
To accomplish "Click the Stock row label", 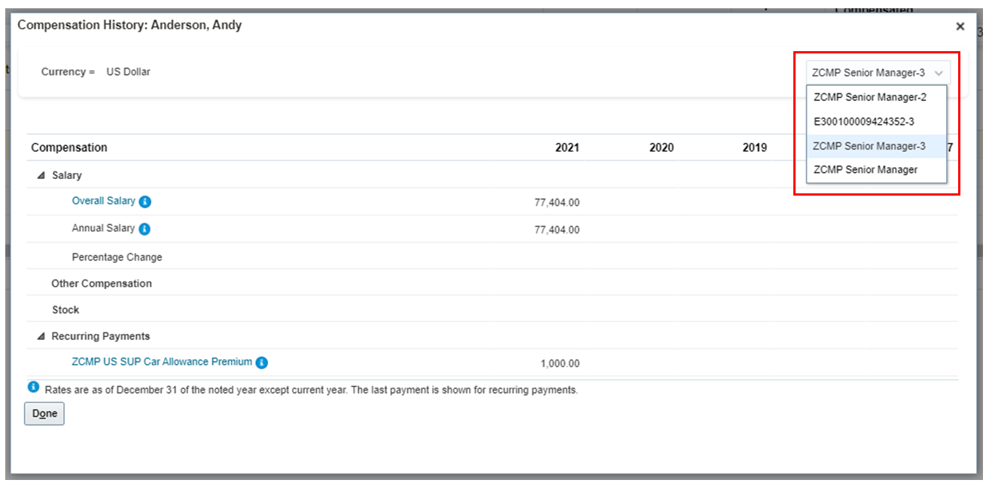I will (x=65, y=310).
